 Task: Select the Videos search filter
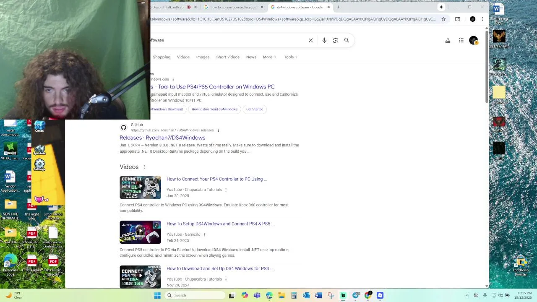pos(183,57)
